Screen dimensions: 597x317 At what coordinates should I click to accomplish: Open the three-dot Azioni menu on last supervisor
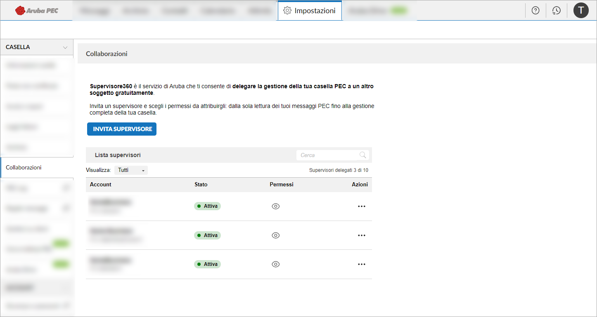[362, 264]
